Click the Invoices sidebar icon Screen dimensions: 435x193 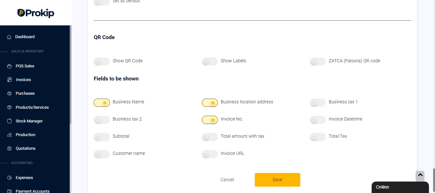pyautogui.click(x=9, y=80)
